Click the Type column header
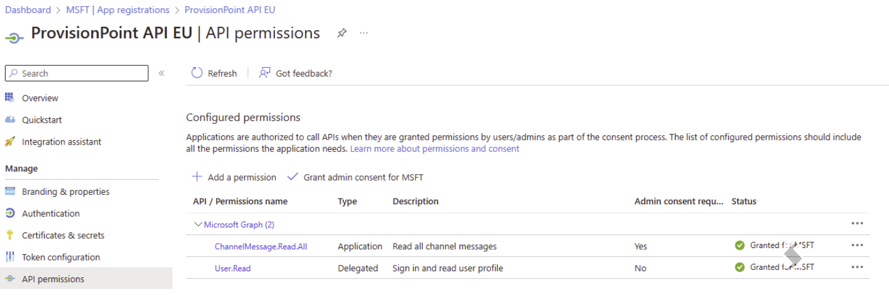889x295 pixels. click(347, 201)
